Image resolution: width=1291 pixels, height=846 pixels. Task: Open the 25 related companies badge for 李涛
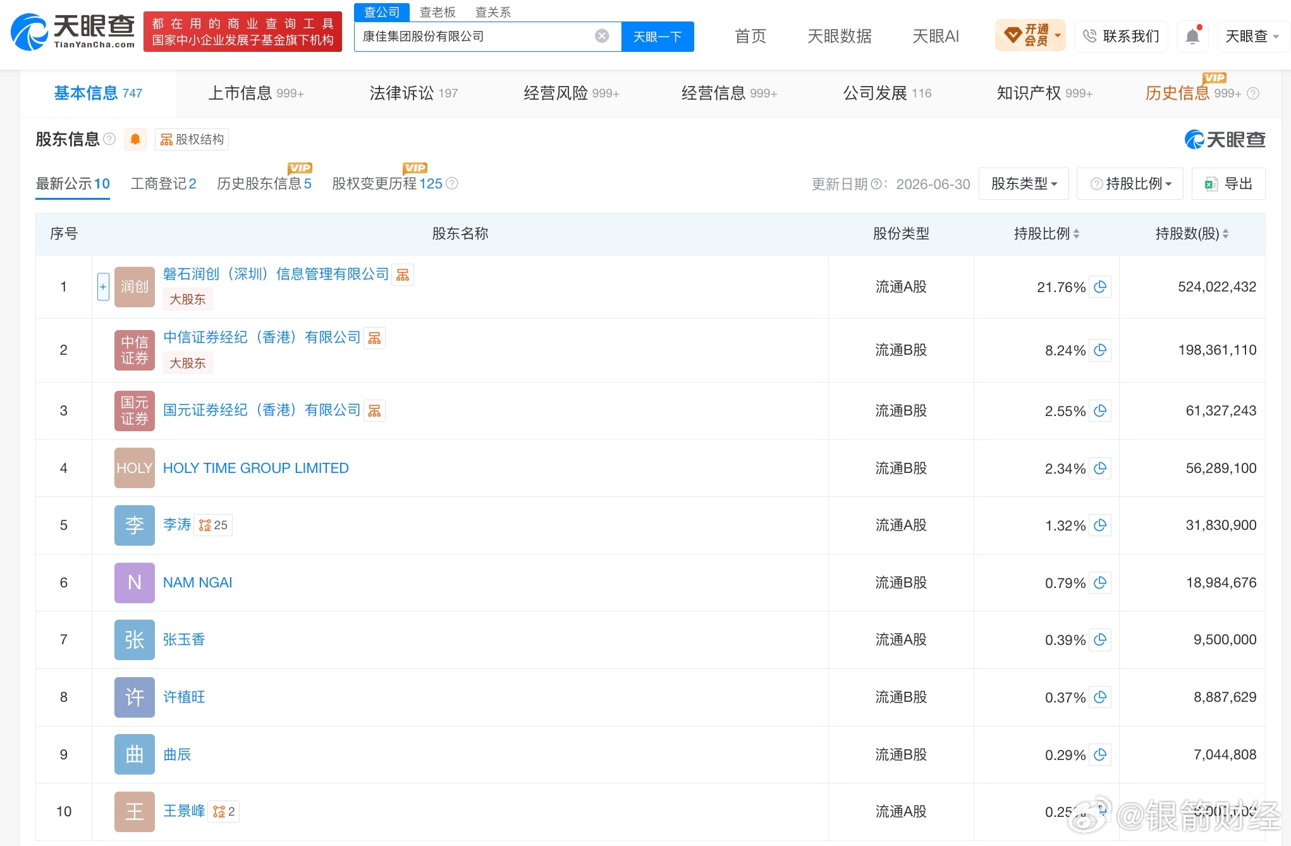pos(213,525)
